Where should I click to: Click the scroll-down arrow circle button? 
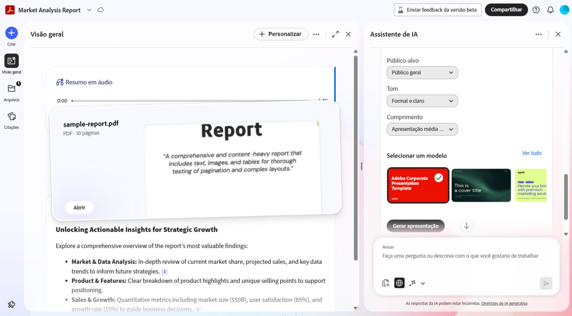467,226
